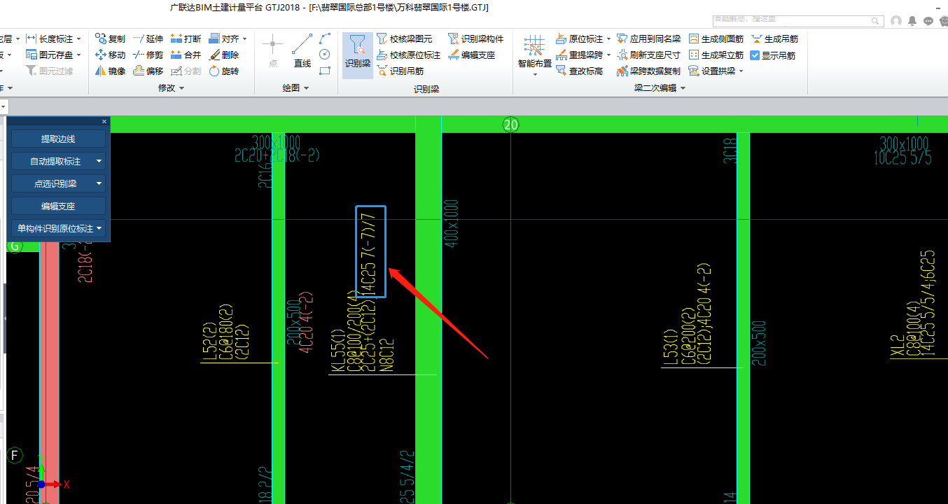Open the 设置拱梁 dropdown arrow

tap(741, 71)
